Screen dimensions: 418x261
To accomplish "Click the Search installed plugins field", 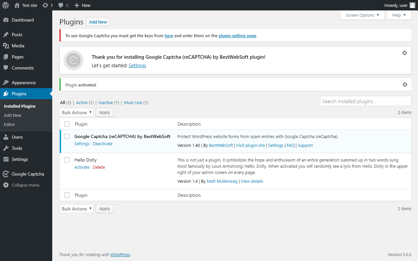I will click(365, 101).
